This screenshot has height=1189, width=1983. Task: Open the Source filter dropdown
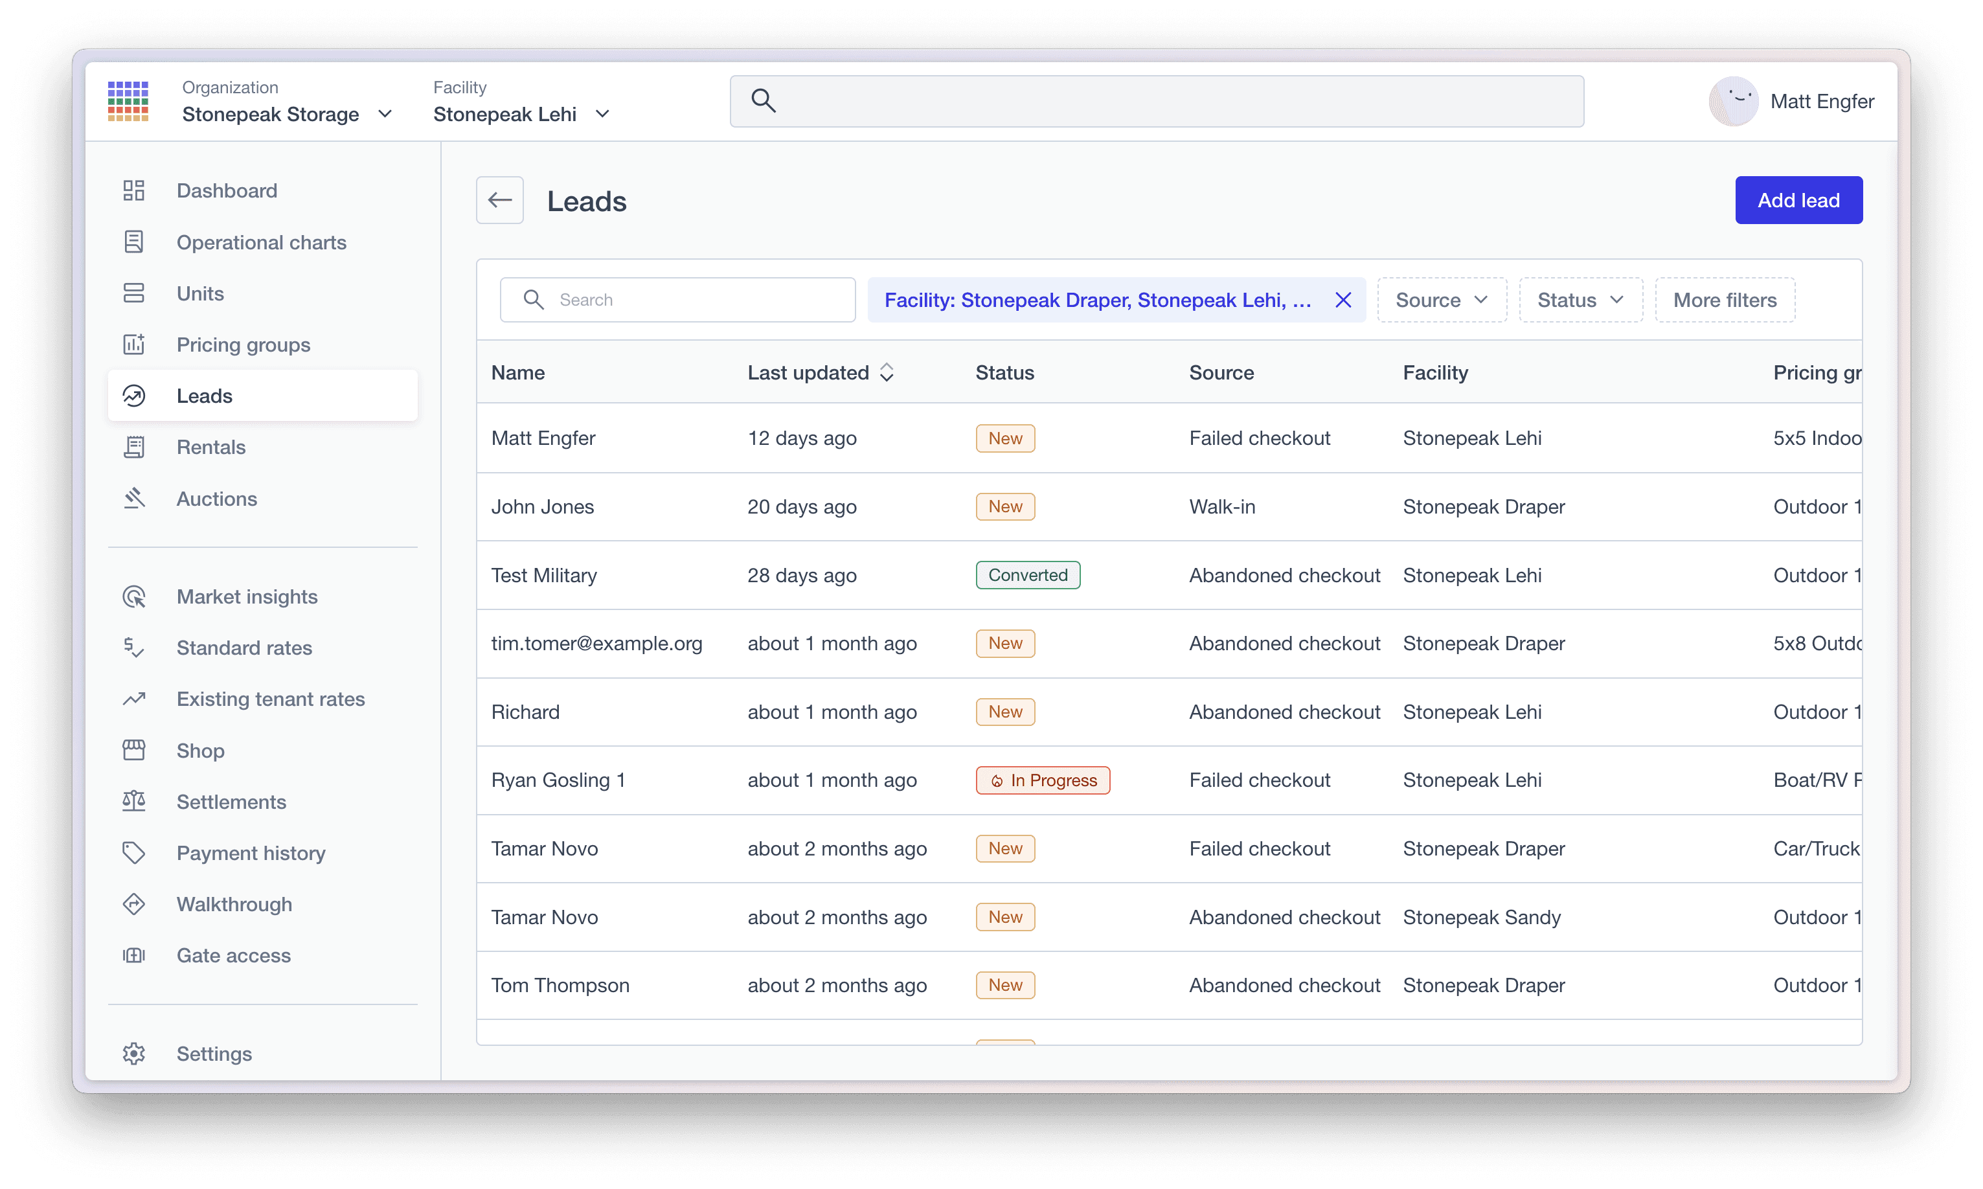[1442, 300]
